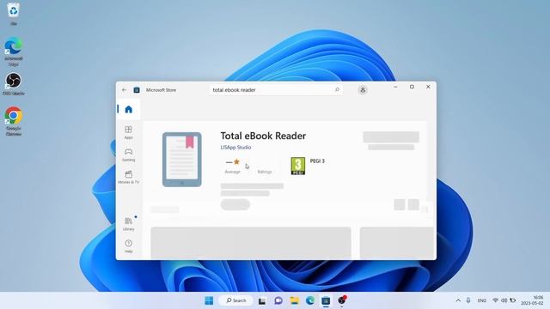
Task: Open Library in Store sidebar
Action: pos(128,224)
